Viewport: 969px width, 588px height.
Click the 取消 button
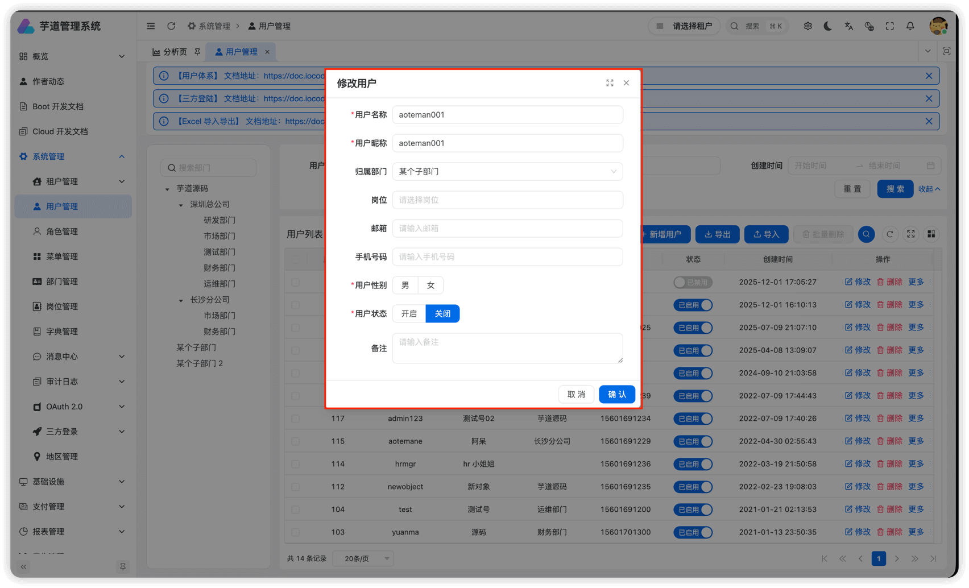point(576,395)
